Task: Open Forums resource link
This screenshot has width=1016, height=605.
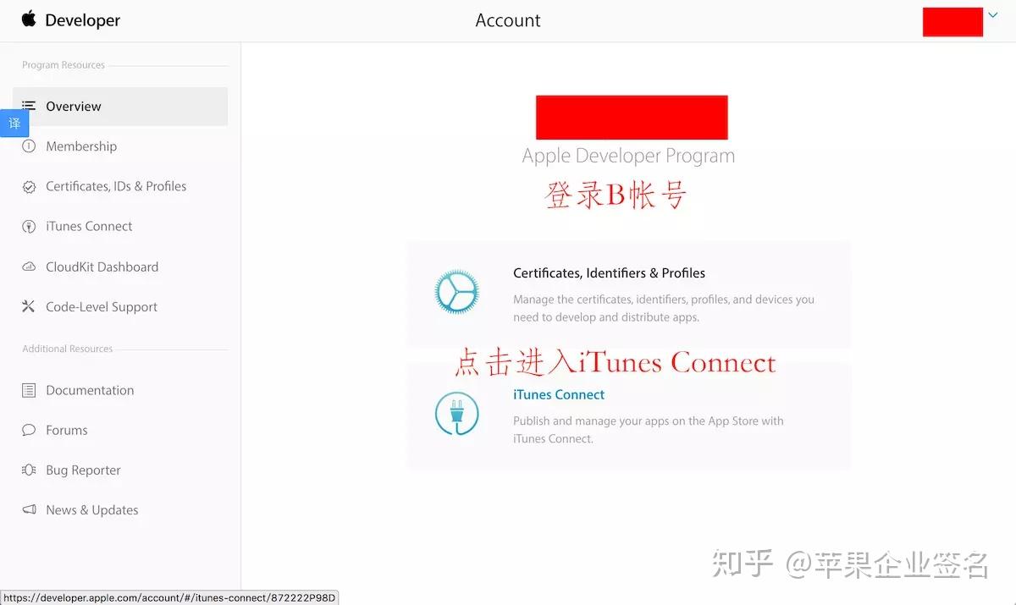Action: 67,430
